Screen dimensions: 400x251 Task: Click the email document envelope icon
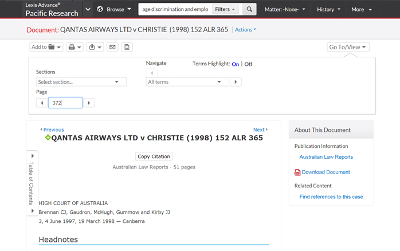112,47
